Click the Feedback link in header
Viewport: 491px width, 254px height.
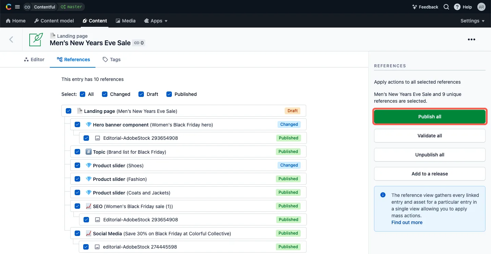425,7
